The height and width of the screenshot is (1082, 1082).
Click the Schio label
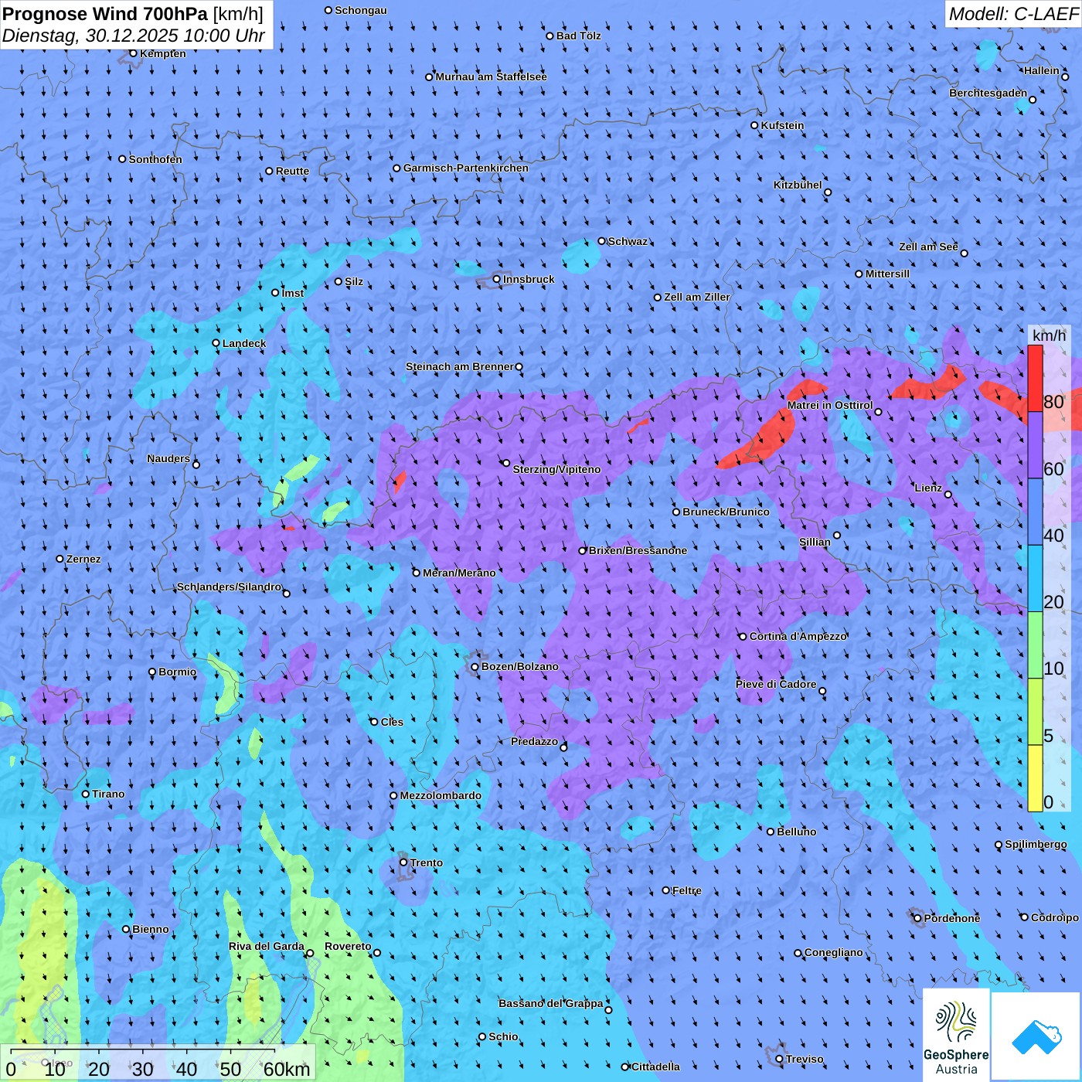click(504, 1036)
